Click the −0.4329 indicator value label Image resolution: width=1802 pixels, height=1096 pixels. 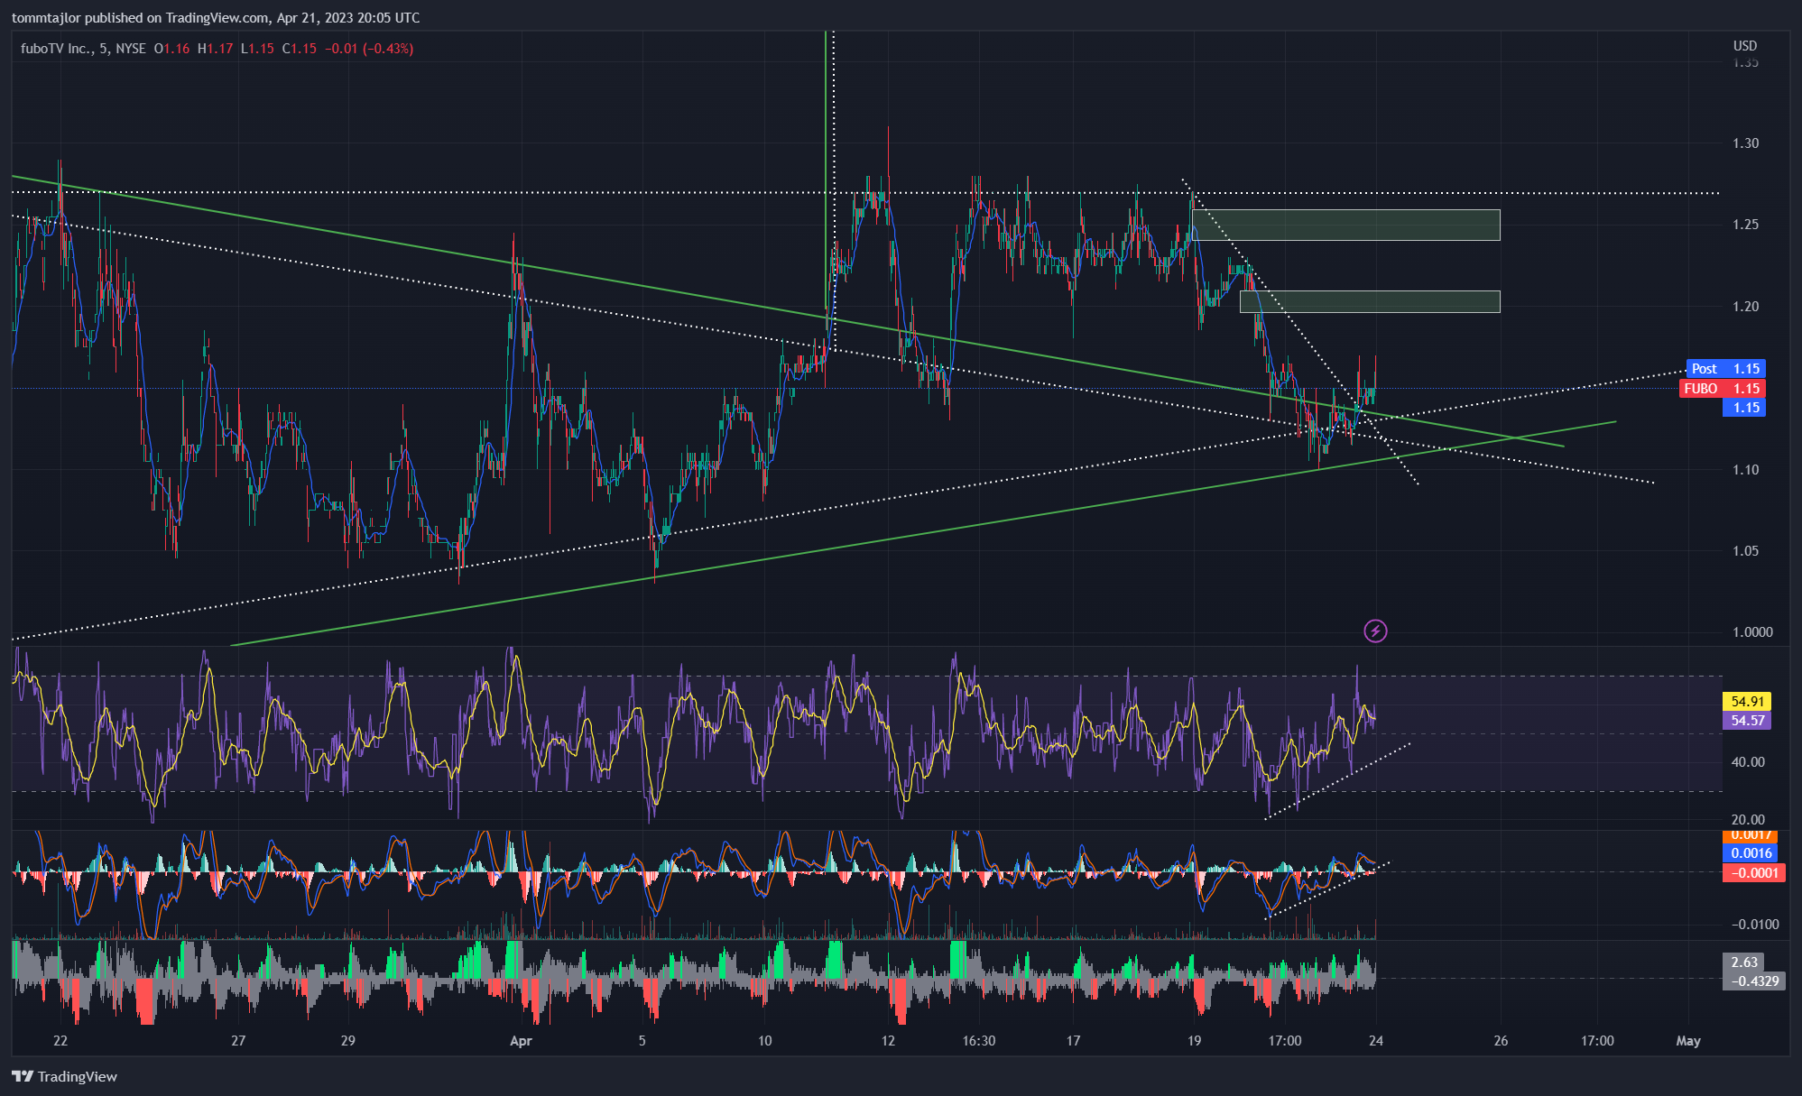[1754, 981]
